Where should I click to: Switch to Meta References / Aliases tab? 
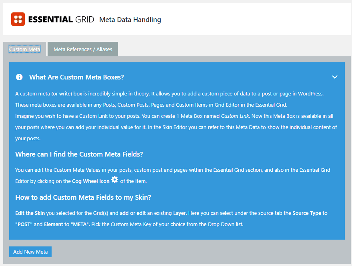point(83,50)
